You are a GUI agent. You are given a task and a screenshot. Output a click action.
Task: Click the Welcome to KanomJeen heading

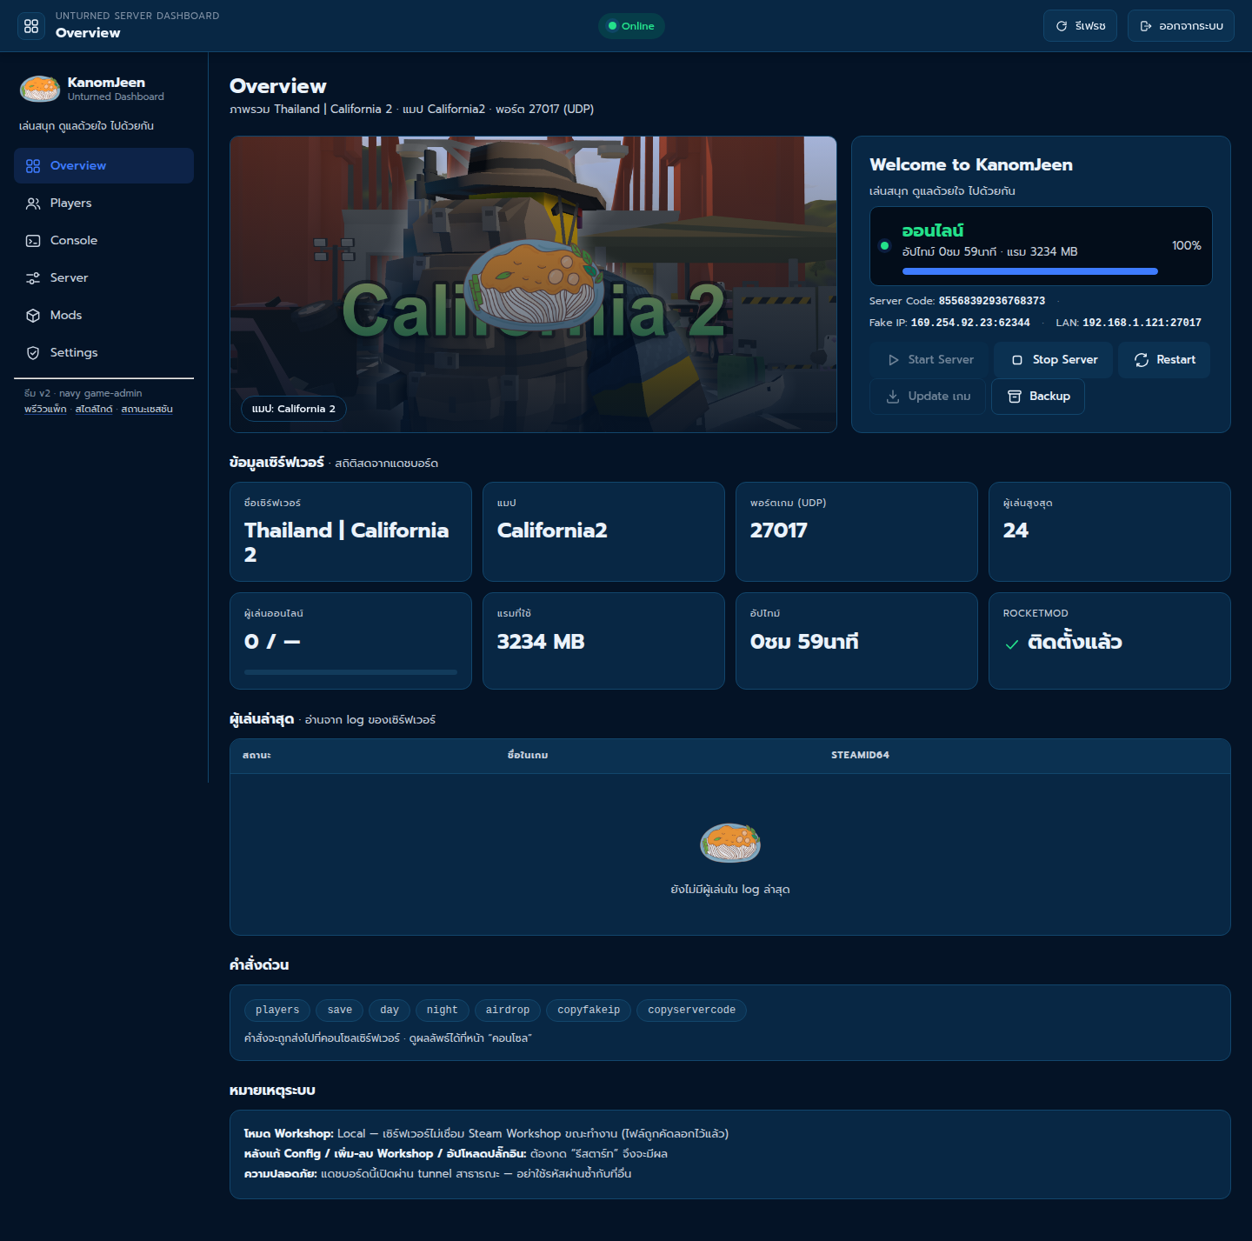point(971,165)
